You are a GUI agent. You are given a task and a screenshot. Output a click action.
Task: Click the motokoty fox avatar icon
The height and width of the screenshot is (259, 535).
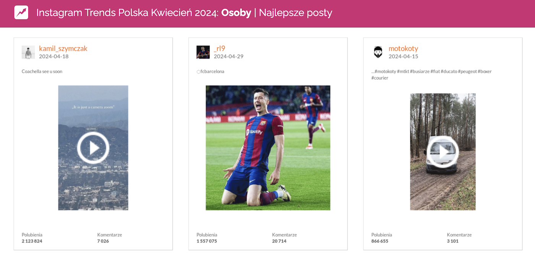(x=378, y=52)
